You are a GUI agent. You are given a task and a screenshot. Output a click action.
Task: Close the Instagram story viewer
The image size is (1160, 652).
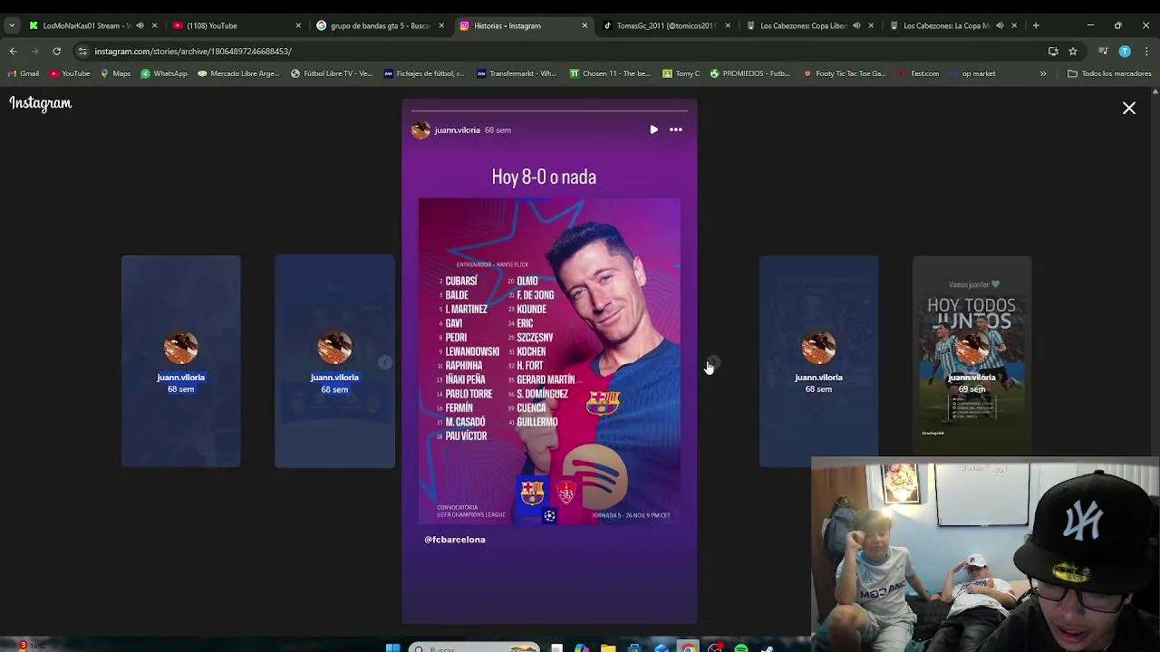(x=1129, y=109)
